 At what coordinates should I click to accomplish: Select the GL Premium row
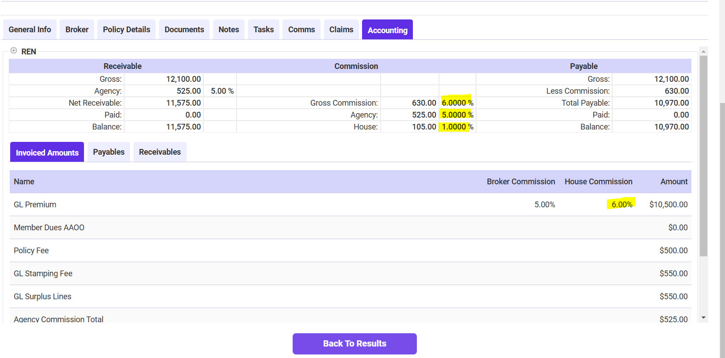pos(351,205)
